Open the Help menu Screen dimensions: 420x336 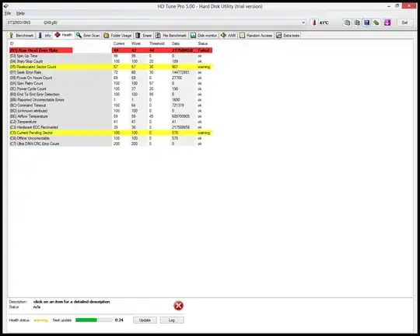pos(20,13)
